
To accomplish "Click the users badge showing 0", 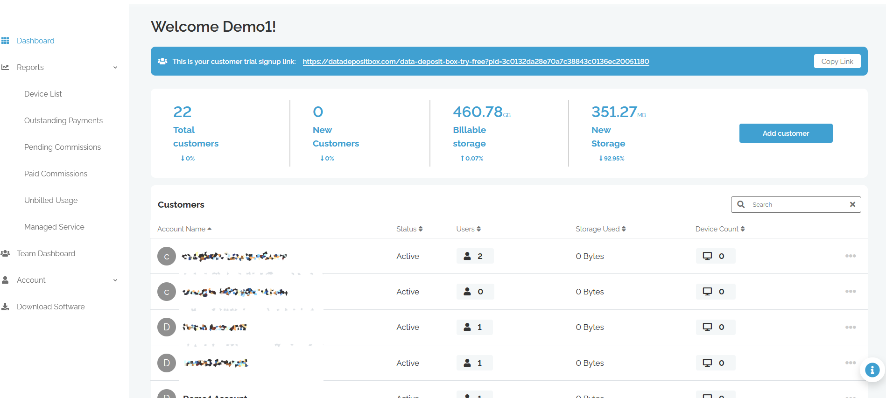I will point(475,292).
